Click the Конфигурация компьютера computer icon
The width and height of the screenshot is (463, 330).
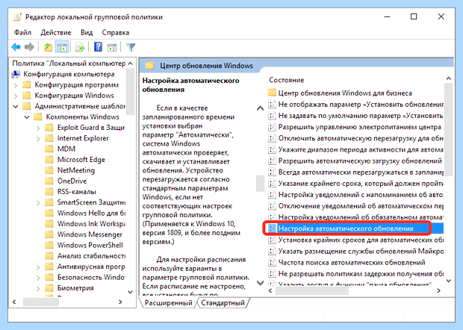16,74
